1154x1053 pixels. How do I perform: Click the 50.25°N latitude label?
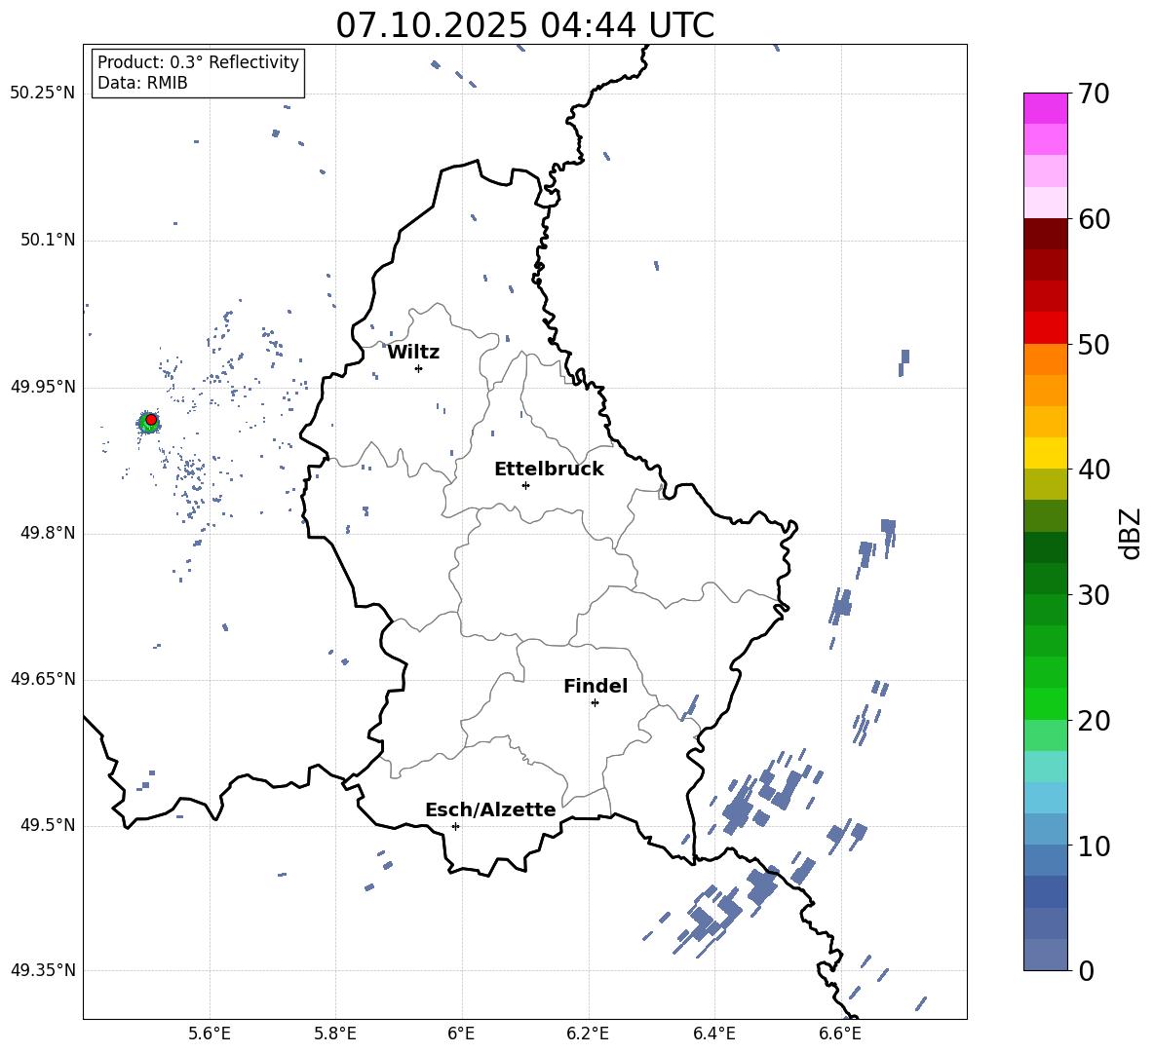[43, 94]
